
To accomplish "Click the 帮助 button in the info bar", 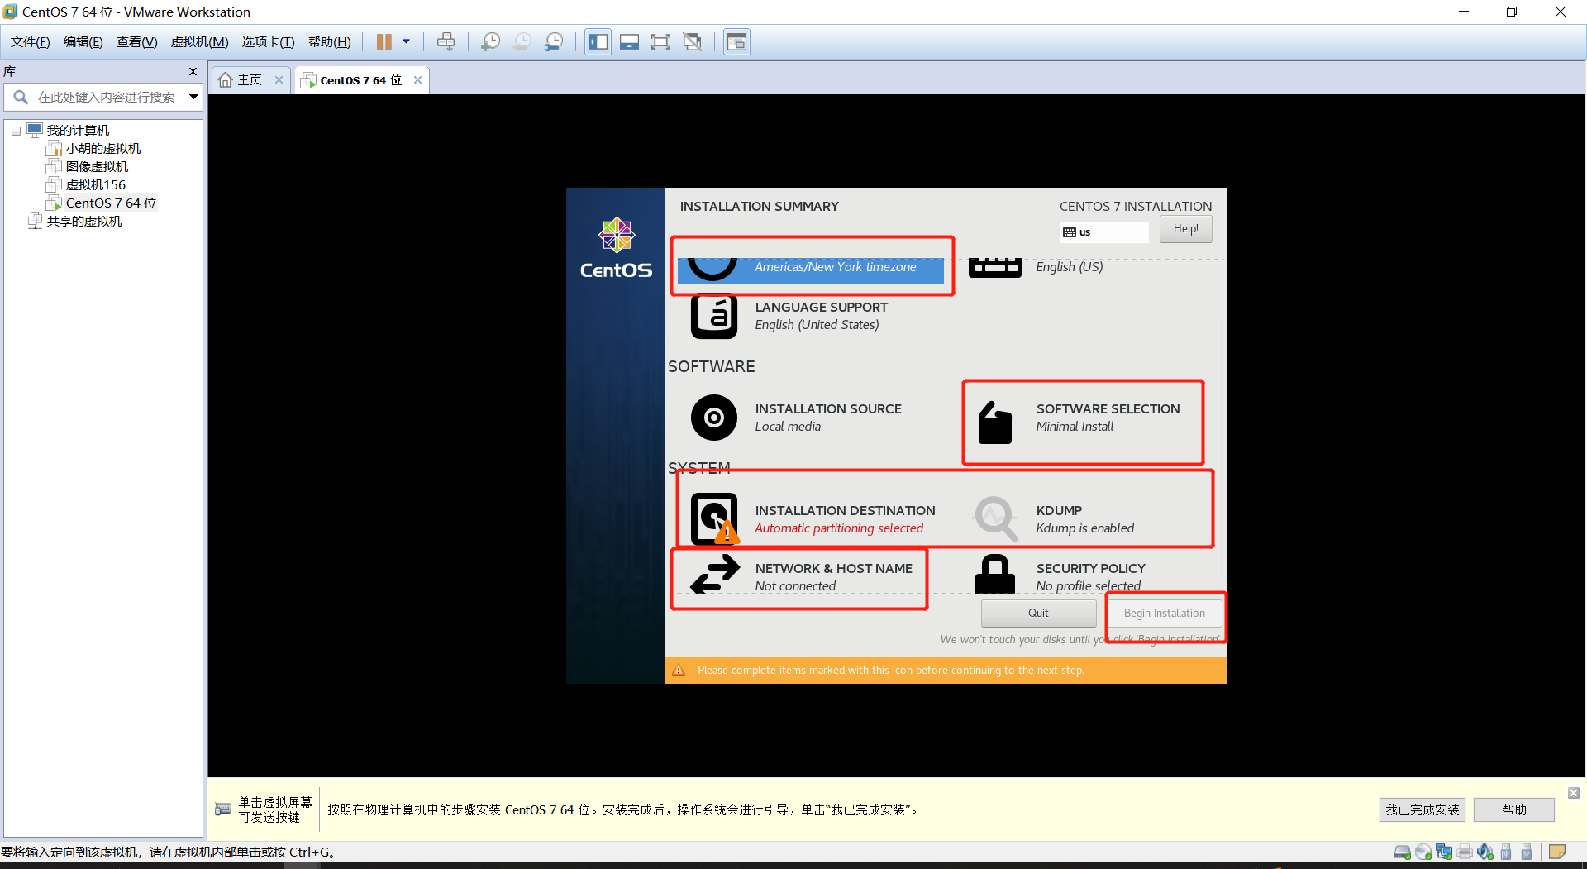I will [1514, 810].
